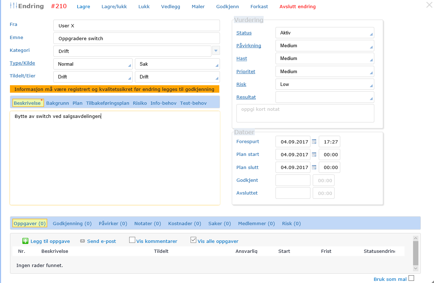Image resolution: width=434 pixels, height=283 pixels.
Task: Click the envelope icon beside Send e-post
Action: (x=82, y=241)
